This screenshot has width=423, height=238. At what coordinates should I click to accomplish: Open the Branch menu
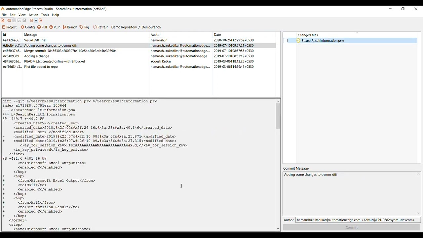(70, 27)
